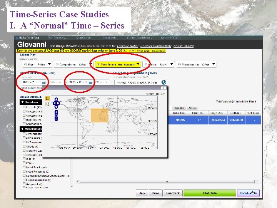Check the Altitude (4) measurement checkbox
Screen dimensions: 277x208
24,146
